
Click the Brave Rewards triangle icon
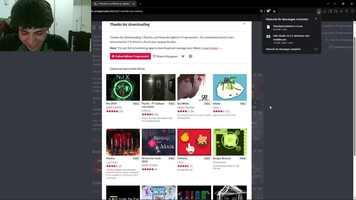point(274,11)
